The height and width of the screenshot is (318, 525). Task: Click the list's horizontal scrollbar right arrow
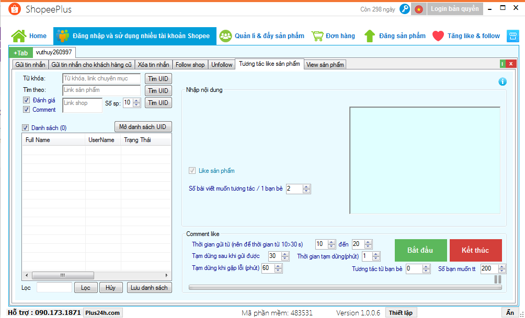click(x=167, y=275)
